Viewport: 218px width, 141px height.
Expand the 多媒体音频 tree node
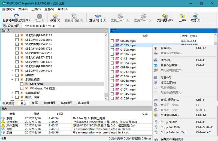[12, 93]
